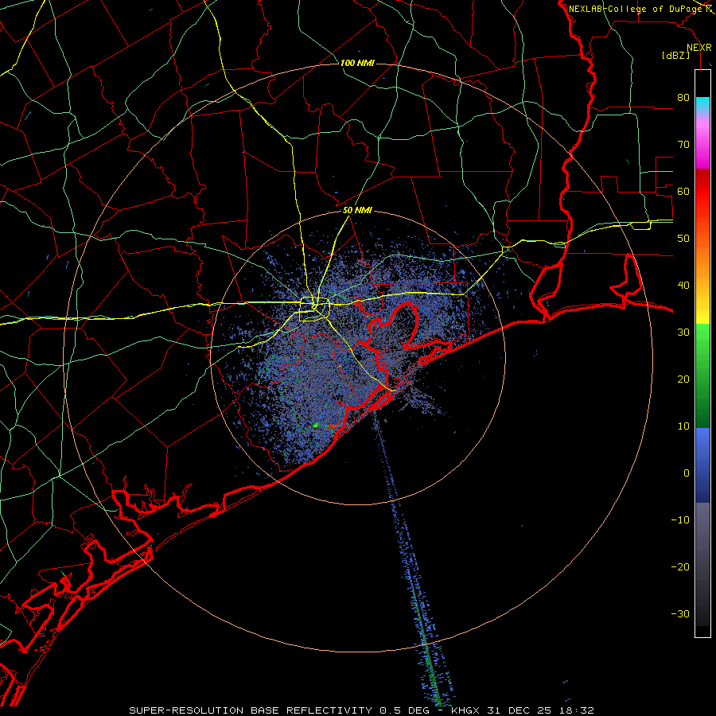Click the 0 value on the dBZ scale
The height and width of the screenshot is (716, 716).
[x=687, y=473]
